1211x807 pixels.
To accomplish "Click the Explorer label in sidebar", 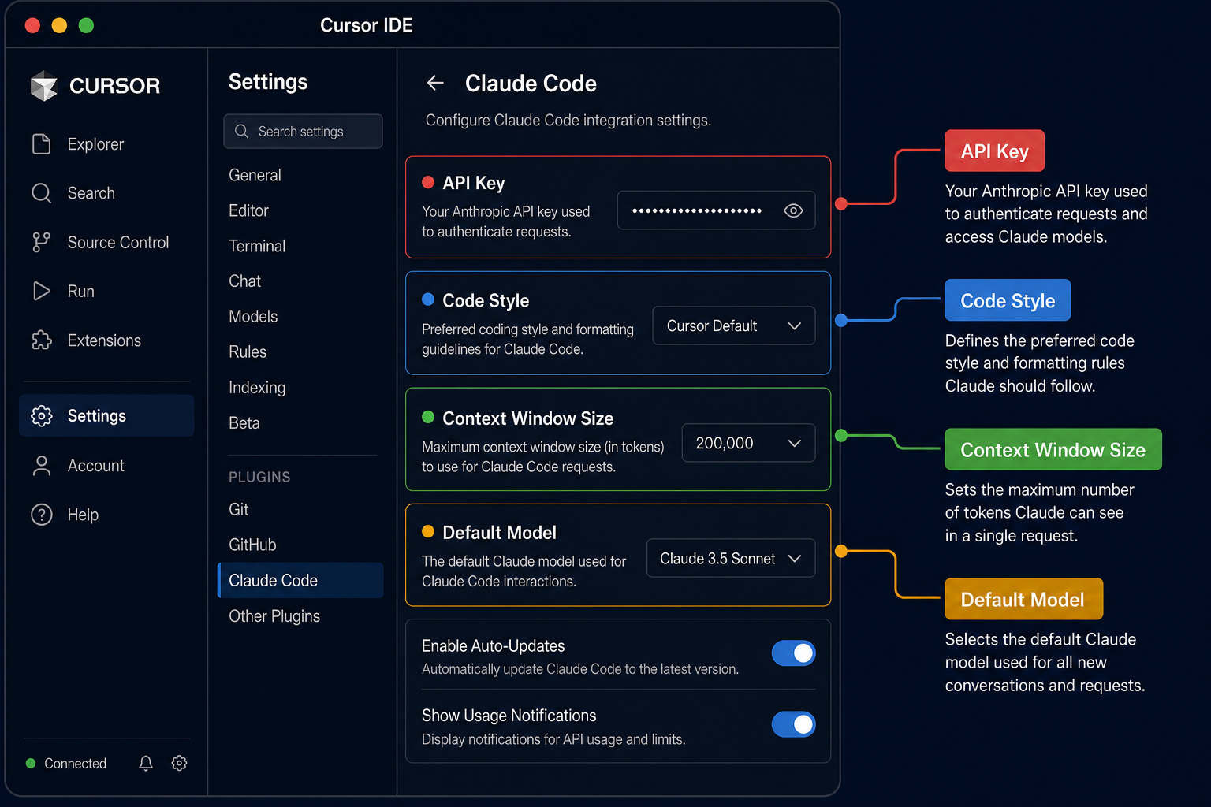I will pyautogui.click(x=95, y=144).
